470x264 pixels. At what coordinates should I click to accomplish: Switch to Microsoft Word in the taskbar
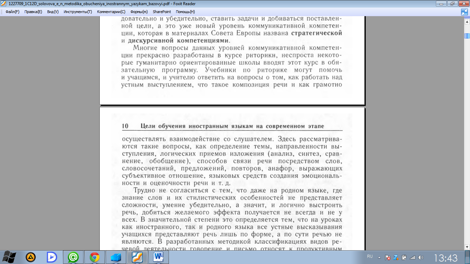[x=159, y=257]
